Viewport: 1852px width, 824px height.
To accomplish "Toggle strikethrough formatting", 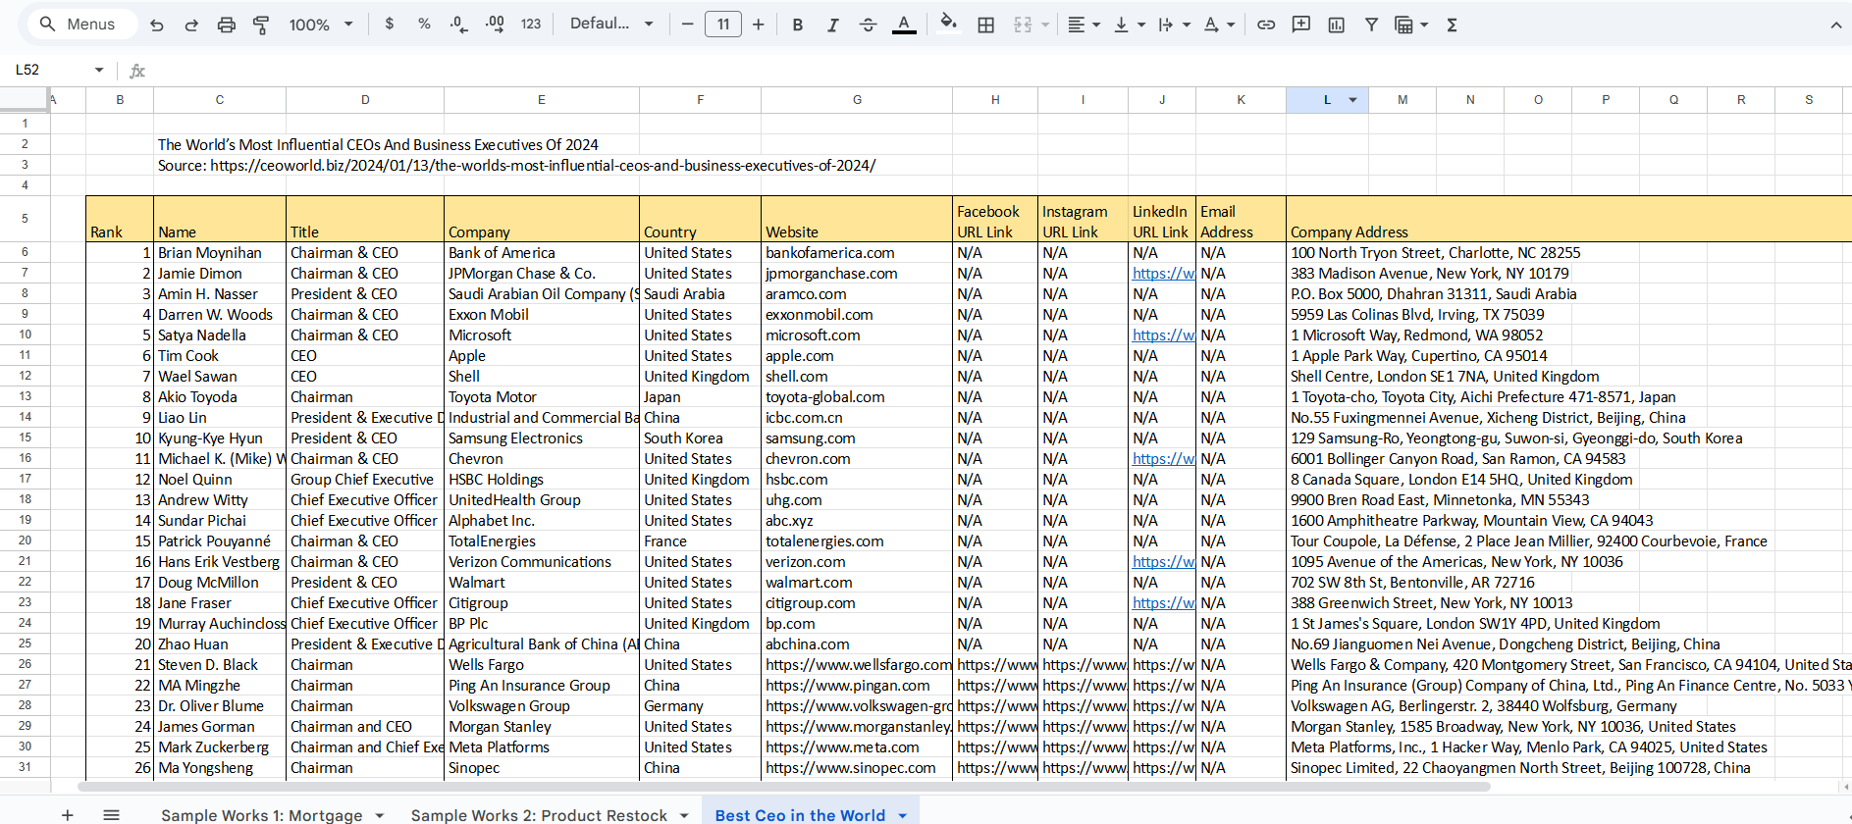I will pos(868,25).
